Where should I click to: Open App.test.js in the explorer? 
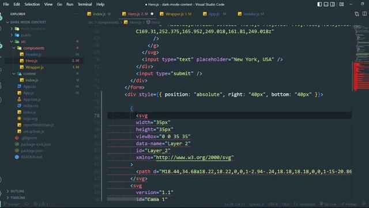(32, 99)
